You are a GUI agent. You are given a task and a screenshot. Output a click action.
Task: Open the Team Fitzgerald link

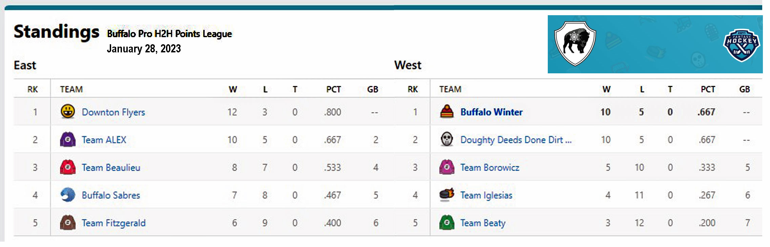click(x=113, y=223)
